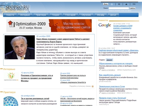
Task: Open Реклама в Одноклассниках interview link
Action: click(37, 78)
